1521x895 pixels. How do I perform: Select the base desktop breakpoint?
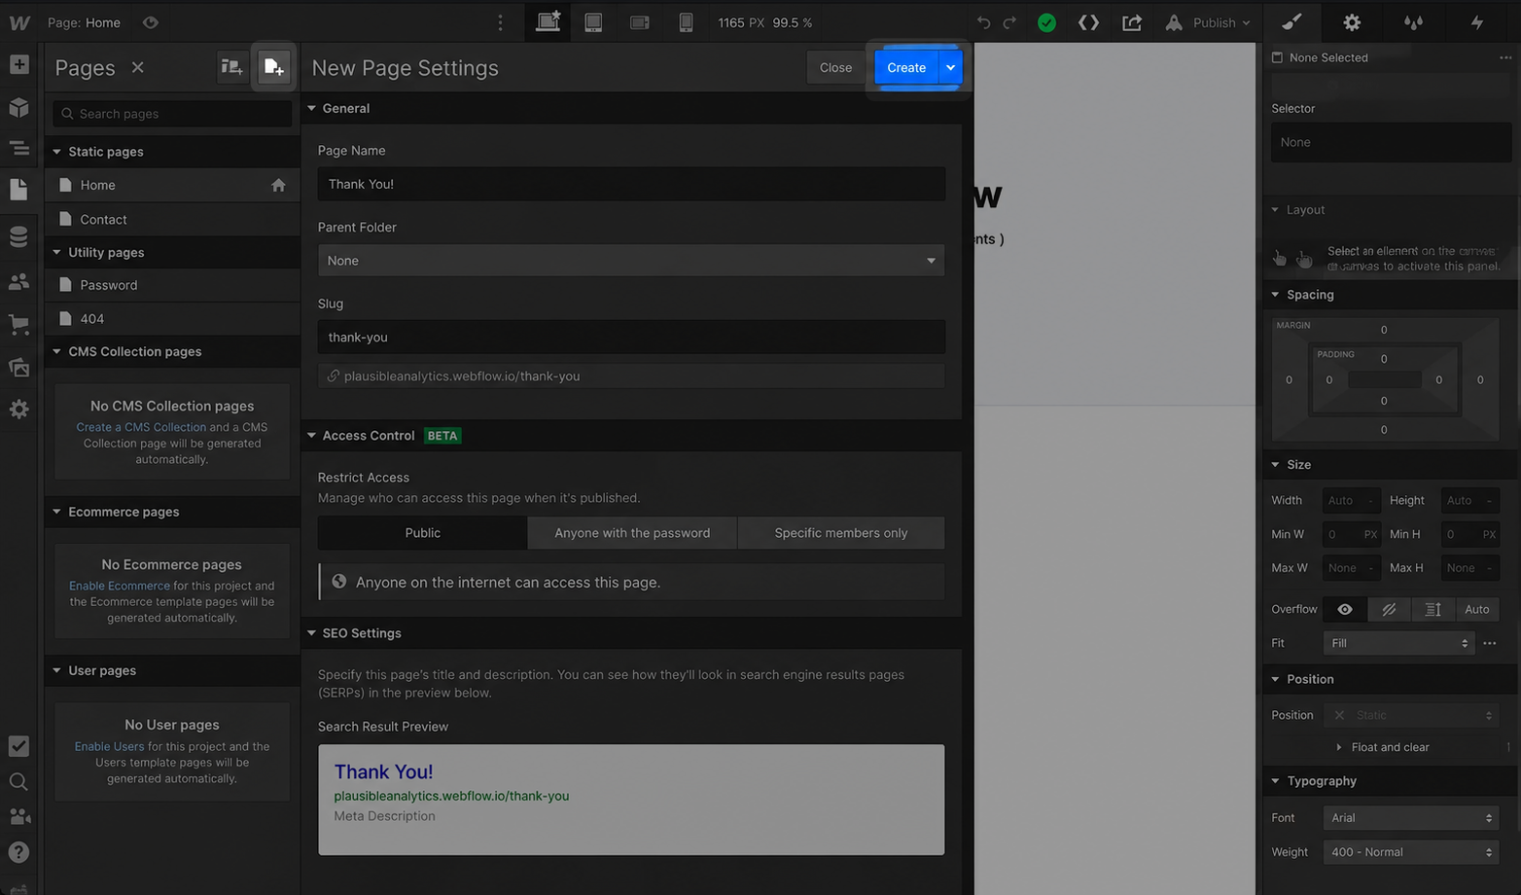(548, 22)
